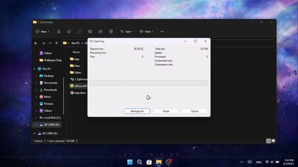
Task: Pause the extraction with Pause button
Action: click(x=166, y=111)
